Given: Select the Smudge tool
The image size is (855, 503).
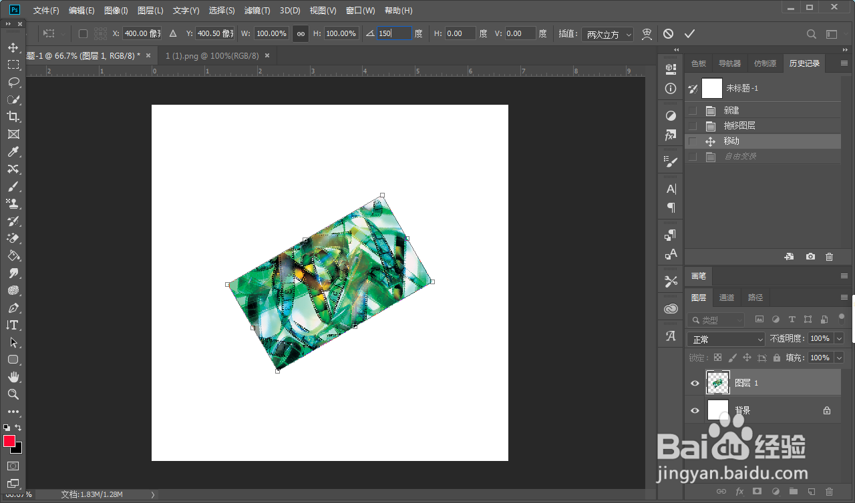Looking at the screenshot, I should tap(13, 274).
